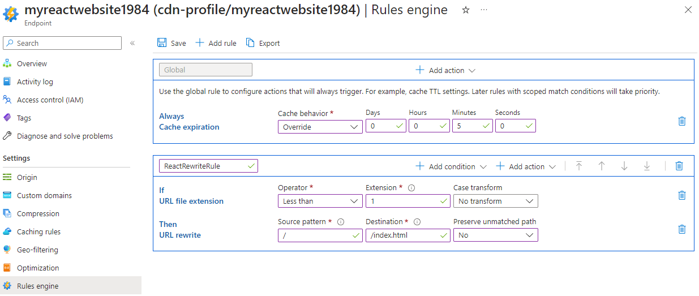The image size is (699, 296).
Task: Click the Save button label
Action: tap(178, 43)
